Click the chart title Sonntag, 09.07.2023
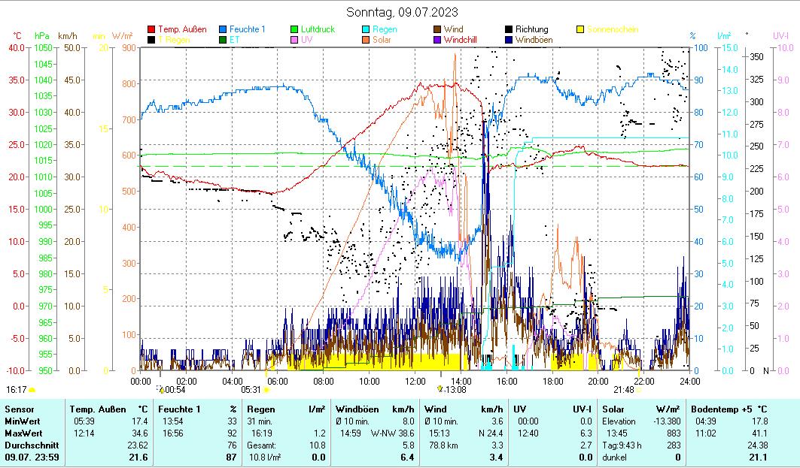 point(401,12)
